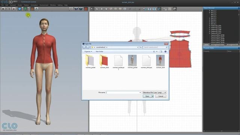The width and height of the screenshot is (240, 135).
Task: Open the view options dropdown arrow
Action: point(157,52)
